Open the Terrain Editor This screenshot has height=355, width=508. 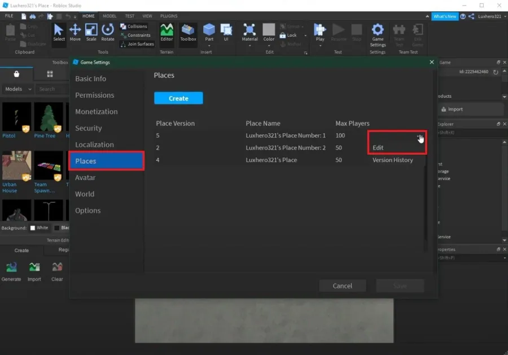pyautogui.click(x=167, y=33)
